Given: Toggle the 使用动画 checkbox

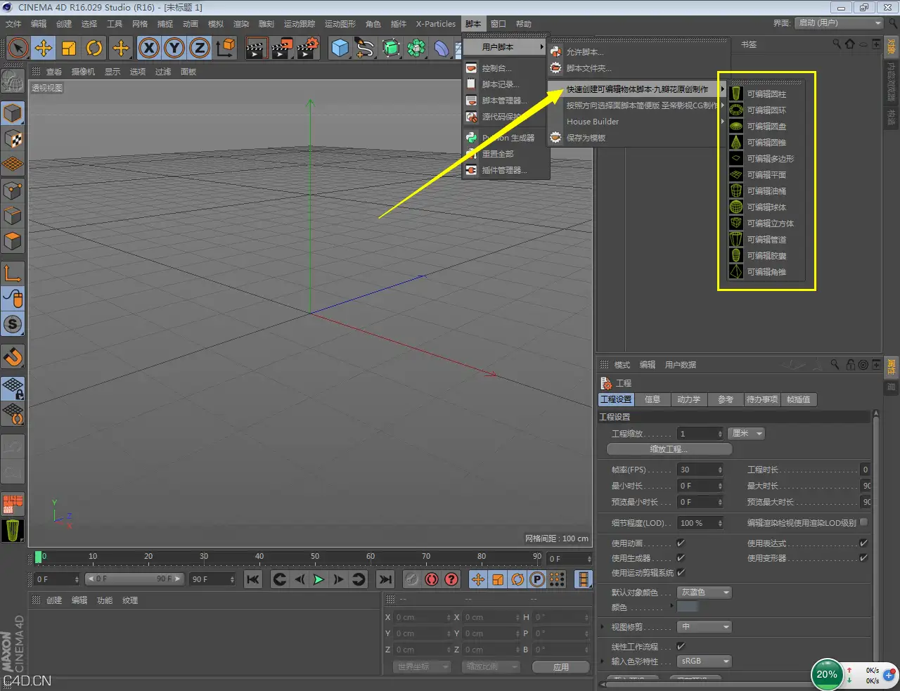Looking at the screenshot, I should point(681,543).
